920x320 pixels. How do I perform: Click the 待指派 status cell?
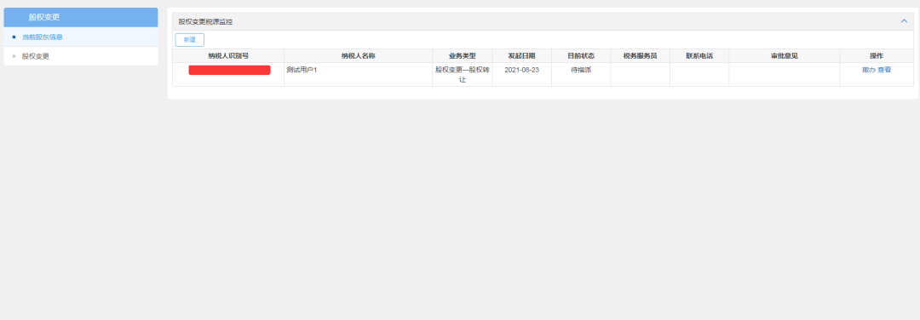tap(581, 74)
